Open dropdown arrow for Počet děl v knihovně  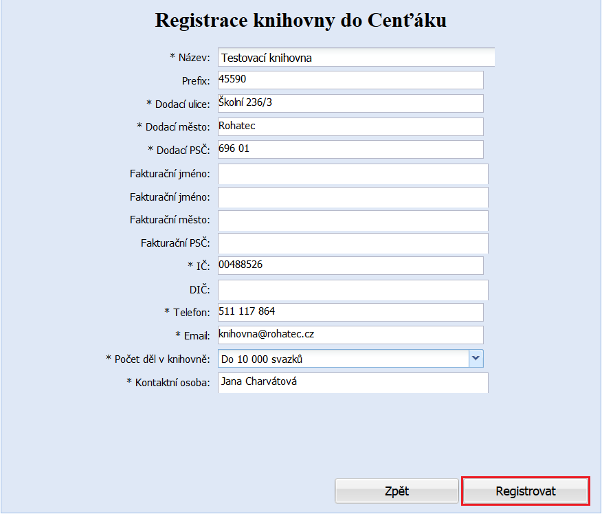476,358
